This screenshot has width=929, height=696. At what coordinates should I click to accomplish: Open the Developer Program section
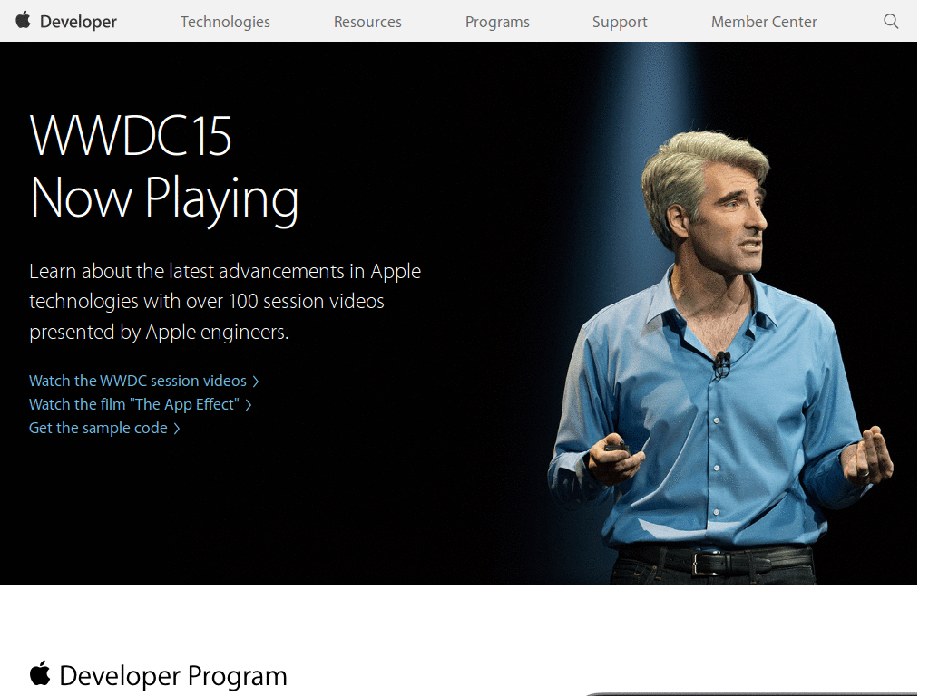pos(172,675)
